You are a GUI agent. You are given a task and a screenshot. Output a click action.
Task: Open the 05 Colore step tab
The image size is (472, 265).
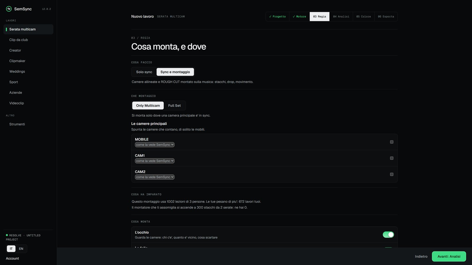click(363, 16)
